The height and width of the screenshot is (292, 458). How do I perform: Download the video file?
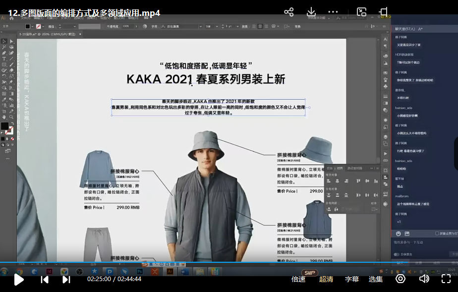click(x=311, y=12)
